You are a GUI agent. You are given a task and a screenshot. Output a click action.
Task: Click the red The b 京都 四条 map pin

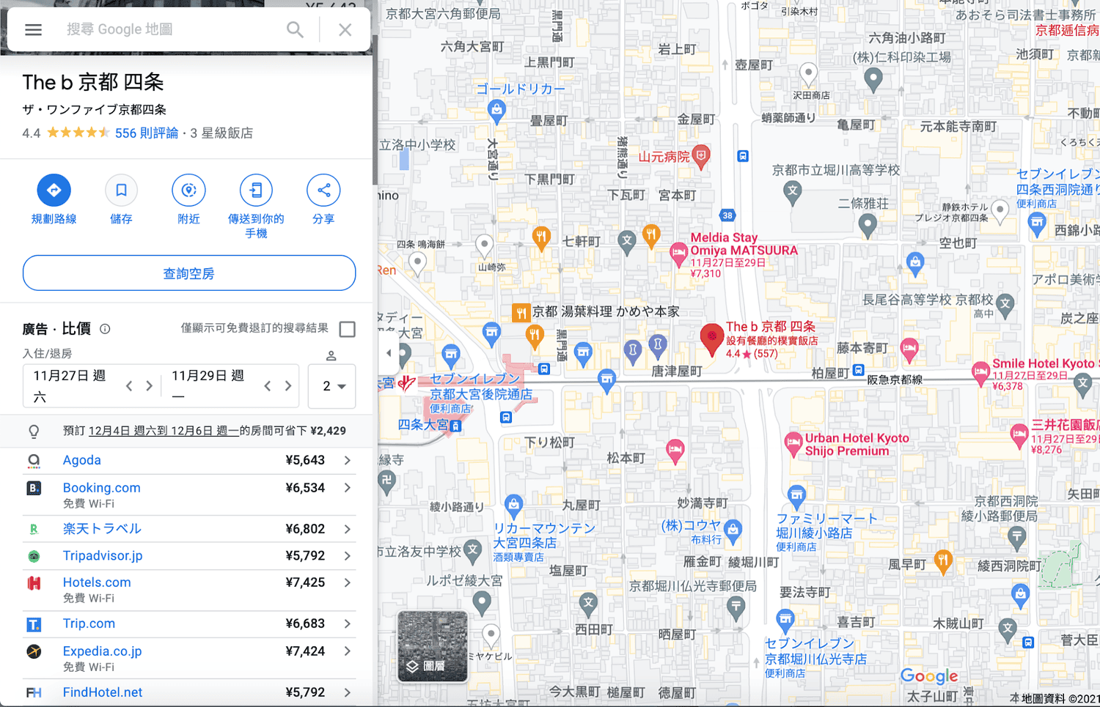711,339
